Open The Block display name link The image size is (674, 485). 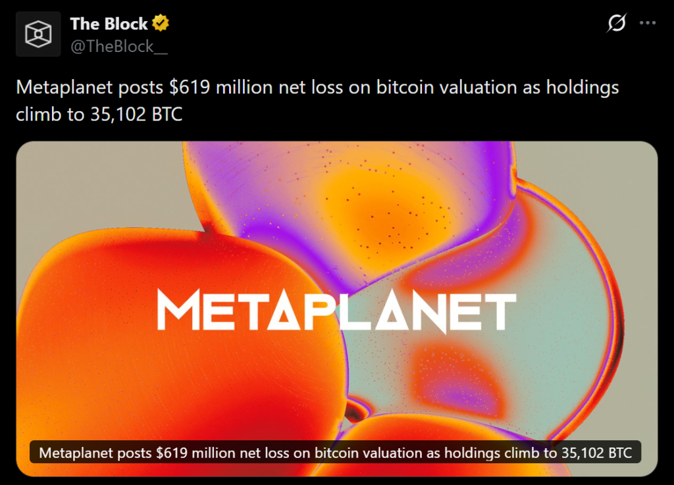click(109, 24)
